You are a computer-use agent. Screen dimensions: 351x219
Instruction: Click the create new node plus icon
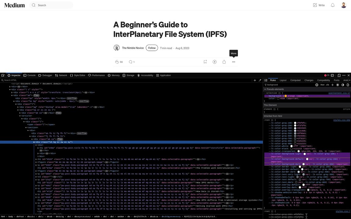255,80
